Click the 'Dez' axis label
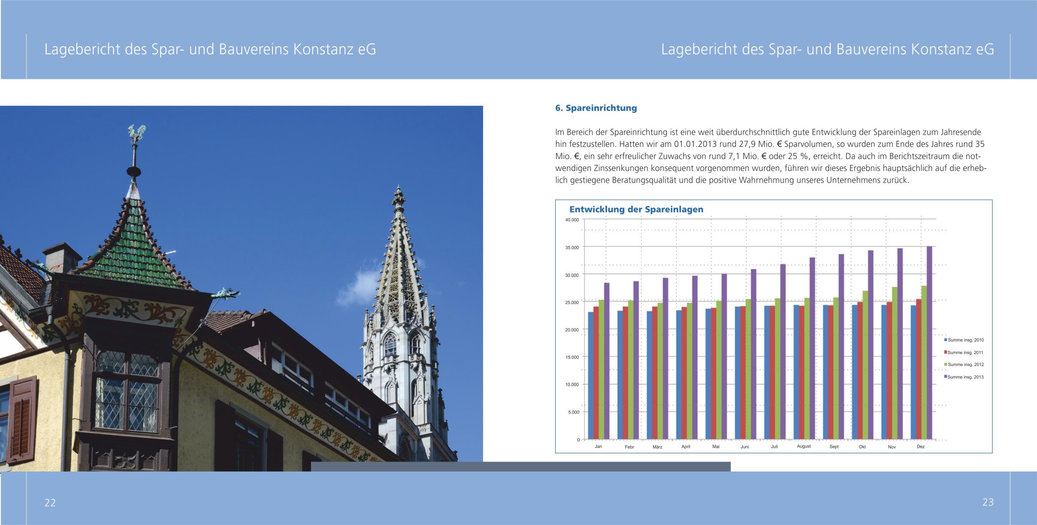1037x525 pixels. pyautogui.click(x=921, y=447)
